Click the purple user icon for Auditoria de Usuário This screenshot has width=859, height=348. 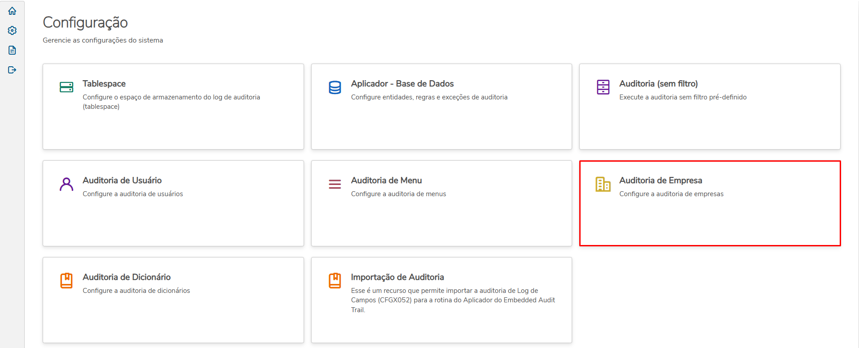click(x=66, y=184)
